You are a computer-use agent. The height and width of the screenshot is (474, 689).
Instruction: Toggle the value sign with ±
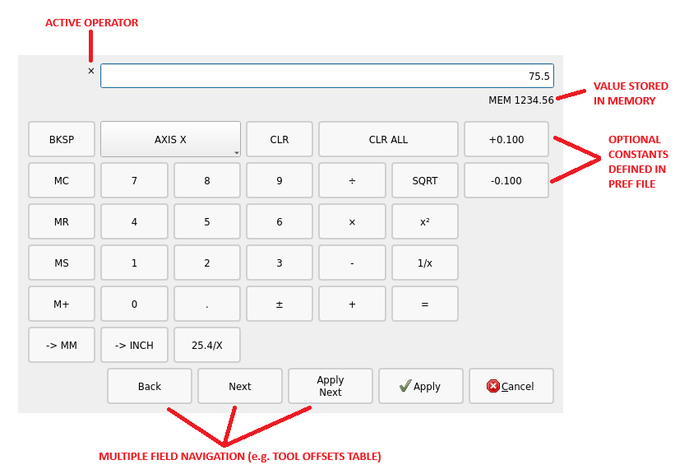280,304
